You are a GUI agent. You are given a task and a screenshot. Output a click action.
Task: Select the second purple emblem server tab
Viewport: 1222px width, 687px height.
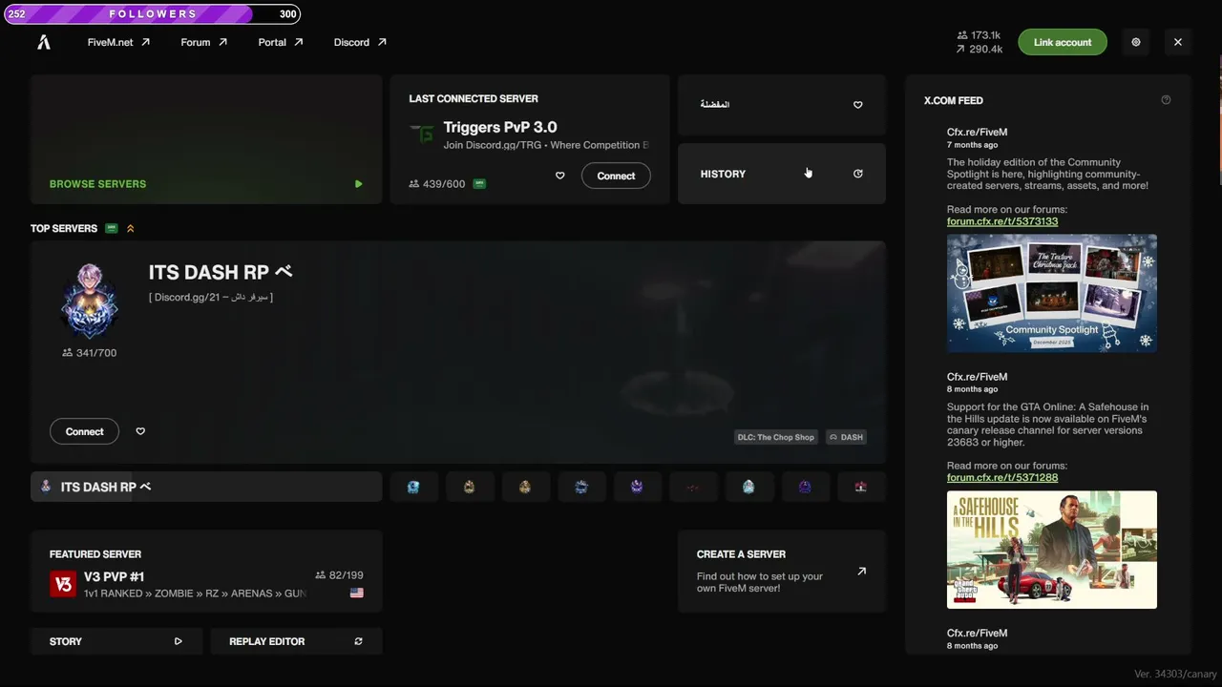pyautogui.click(x=805, y=487)
